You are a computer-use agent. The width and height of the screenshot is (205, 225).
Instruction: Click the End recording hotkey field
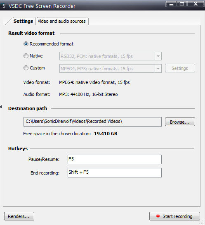point(115,172)
